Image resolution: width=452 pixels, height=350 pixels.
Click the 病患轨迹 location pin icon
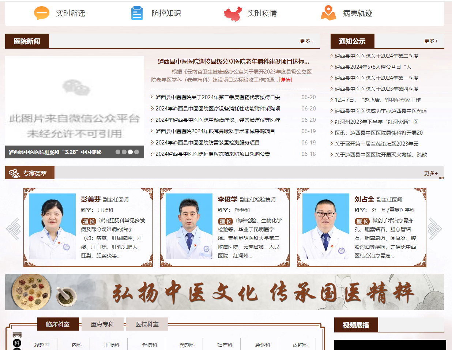click(328, 13)
